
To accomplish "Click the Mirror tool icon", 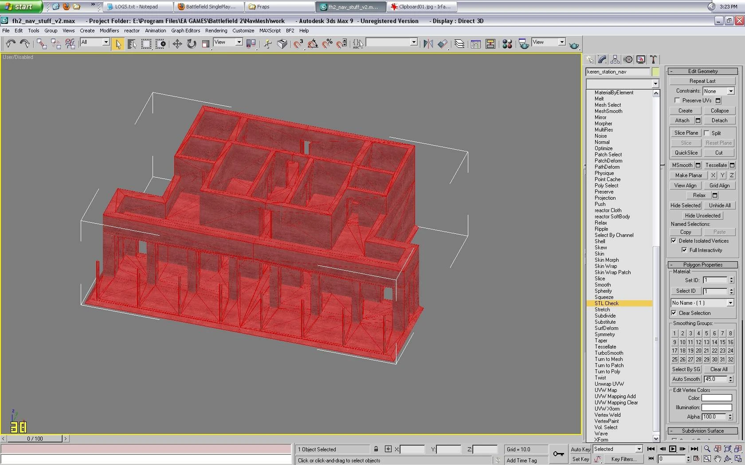I will [428, 44].
